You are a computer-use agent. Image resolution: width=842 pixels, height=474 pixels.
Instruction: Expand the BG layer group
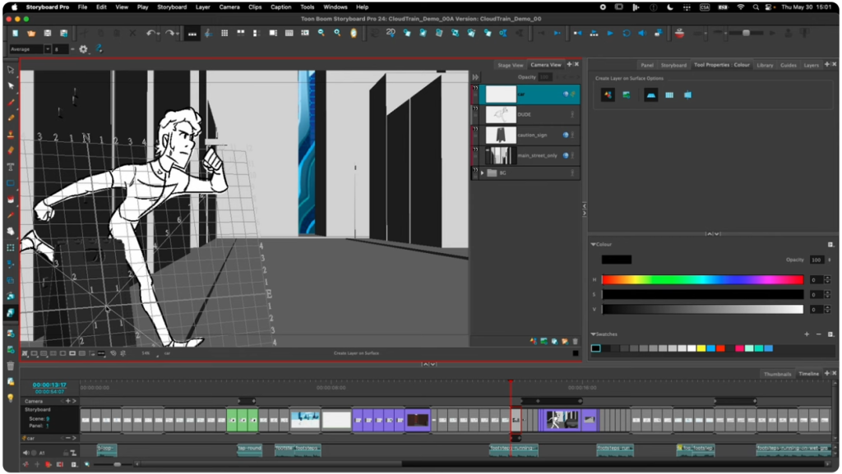[x=482, y=173]
